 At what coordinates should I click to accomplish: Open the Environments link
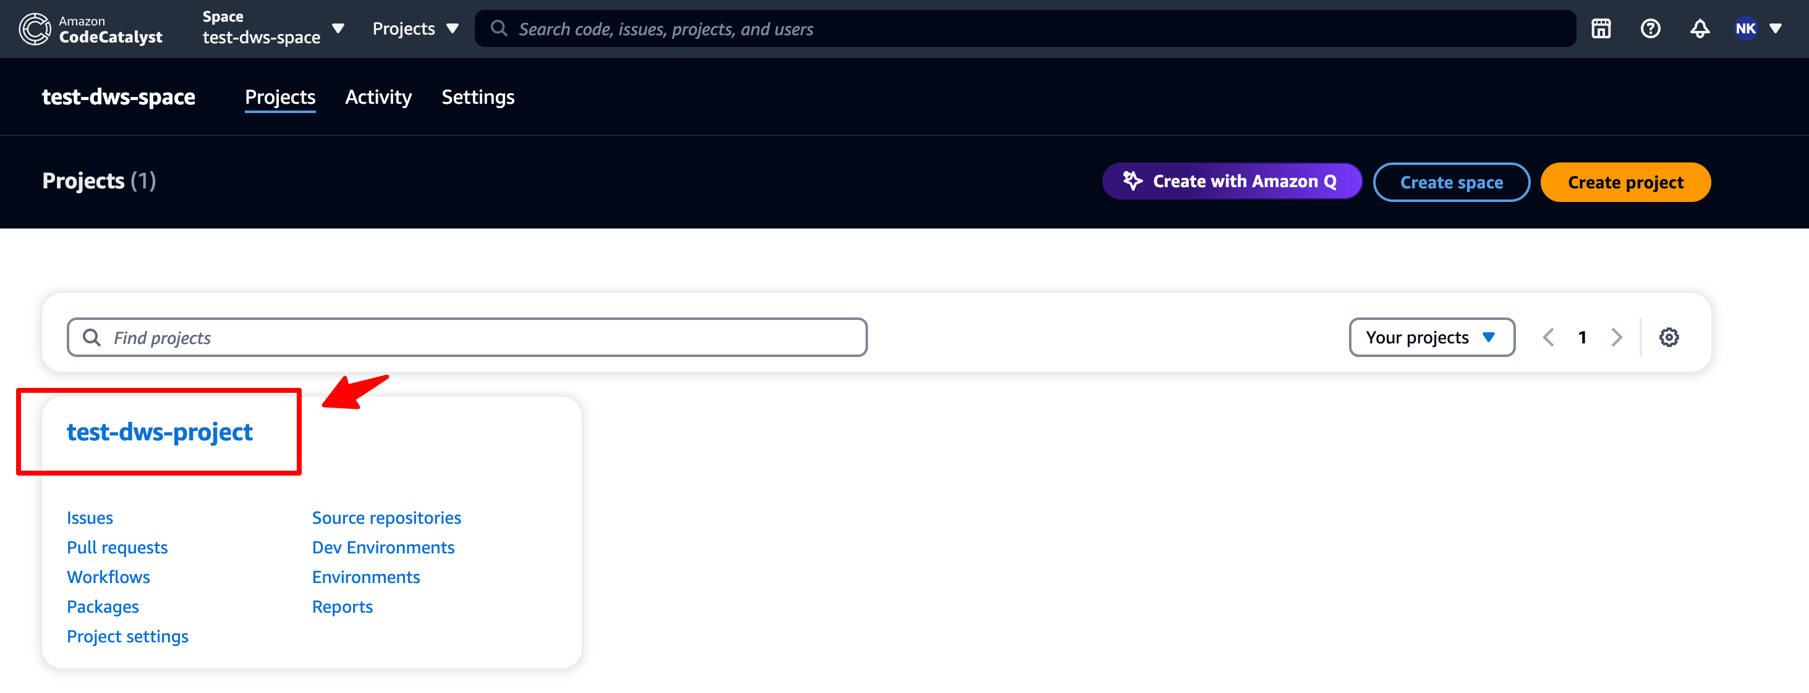pos(366,577)
